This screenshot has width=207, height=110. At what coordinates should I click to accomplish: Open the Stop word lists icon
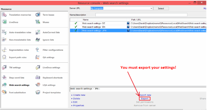point(4,77)
